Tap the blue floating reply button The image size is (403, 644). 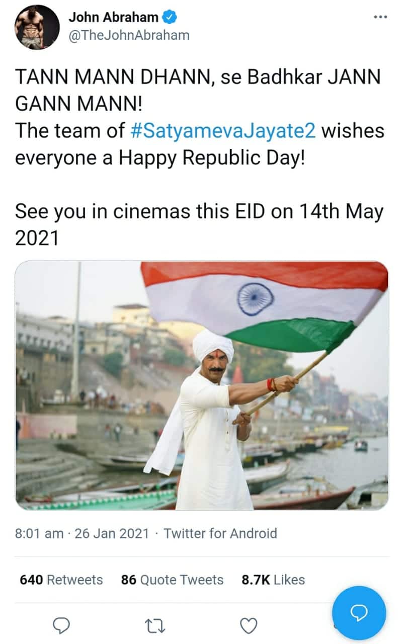point(359,612)
